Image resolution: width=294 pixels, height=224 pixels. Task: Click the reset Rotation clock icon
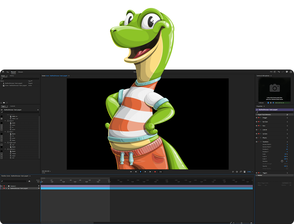282,161
